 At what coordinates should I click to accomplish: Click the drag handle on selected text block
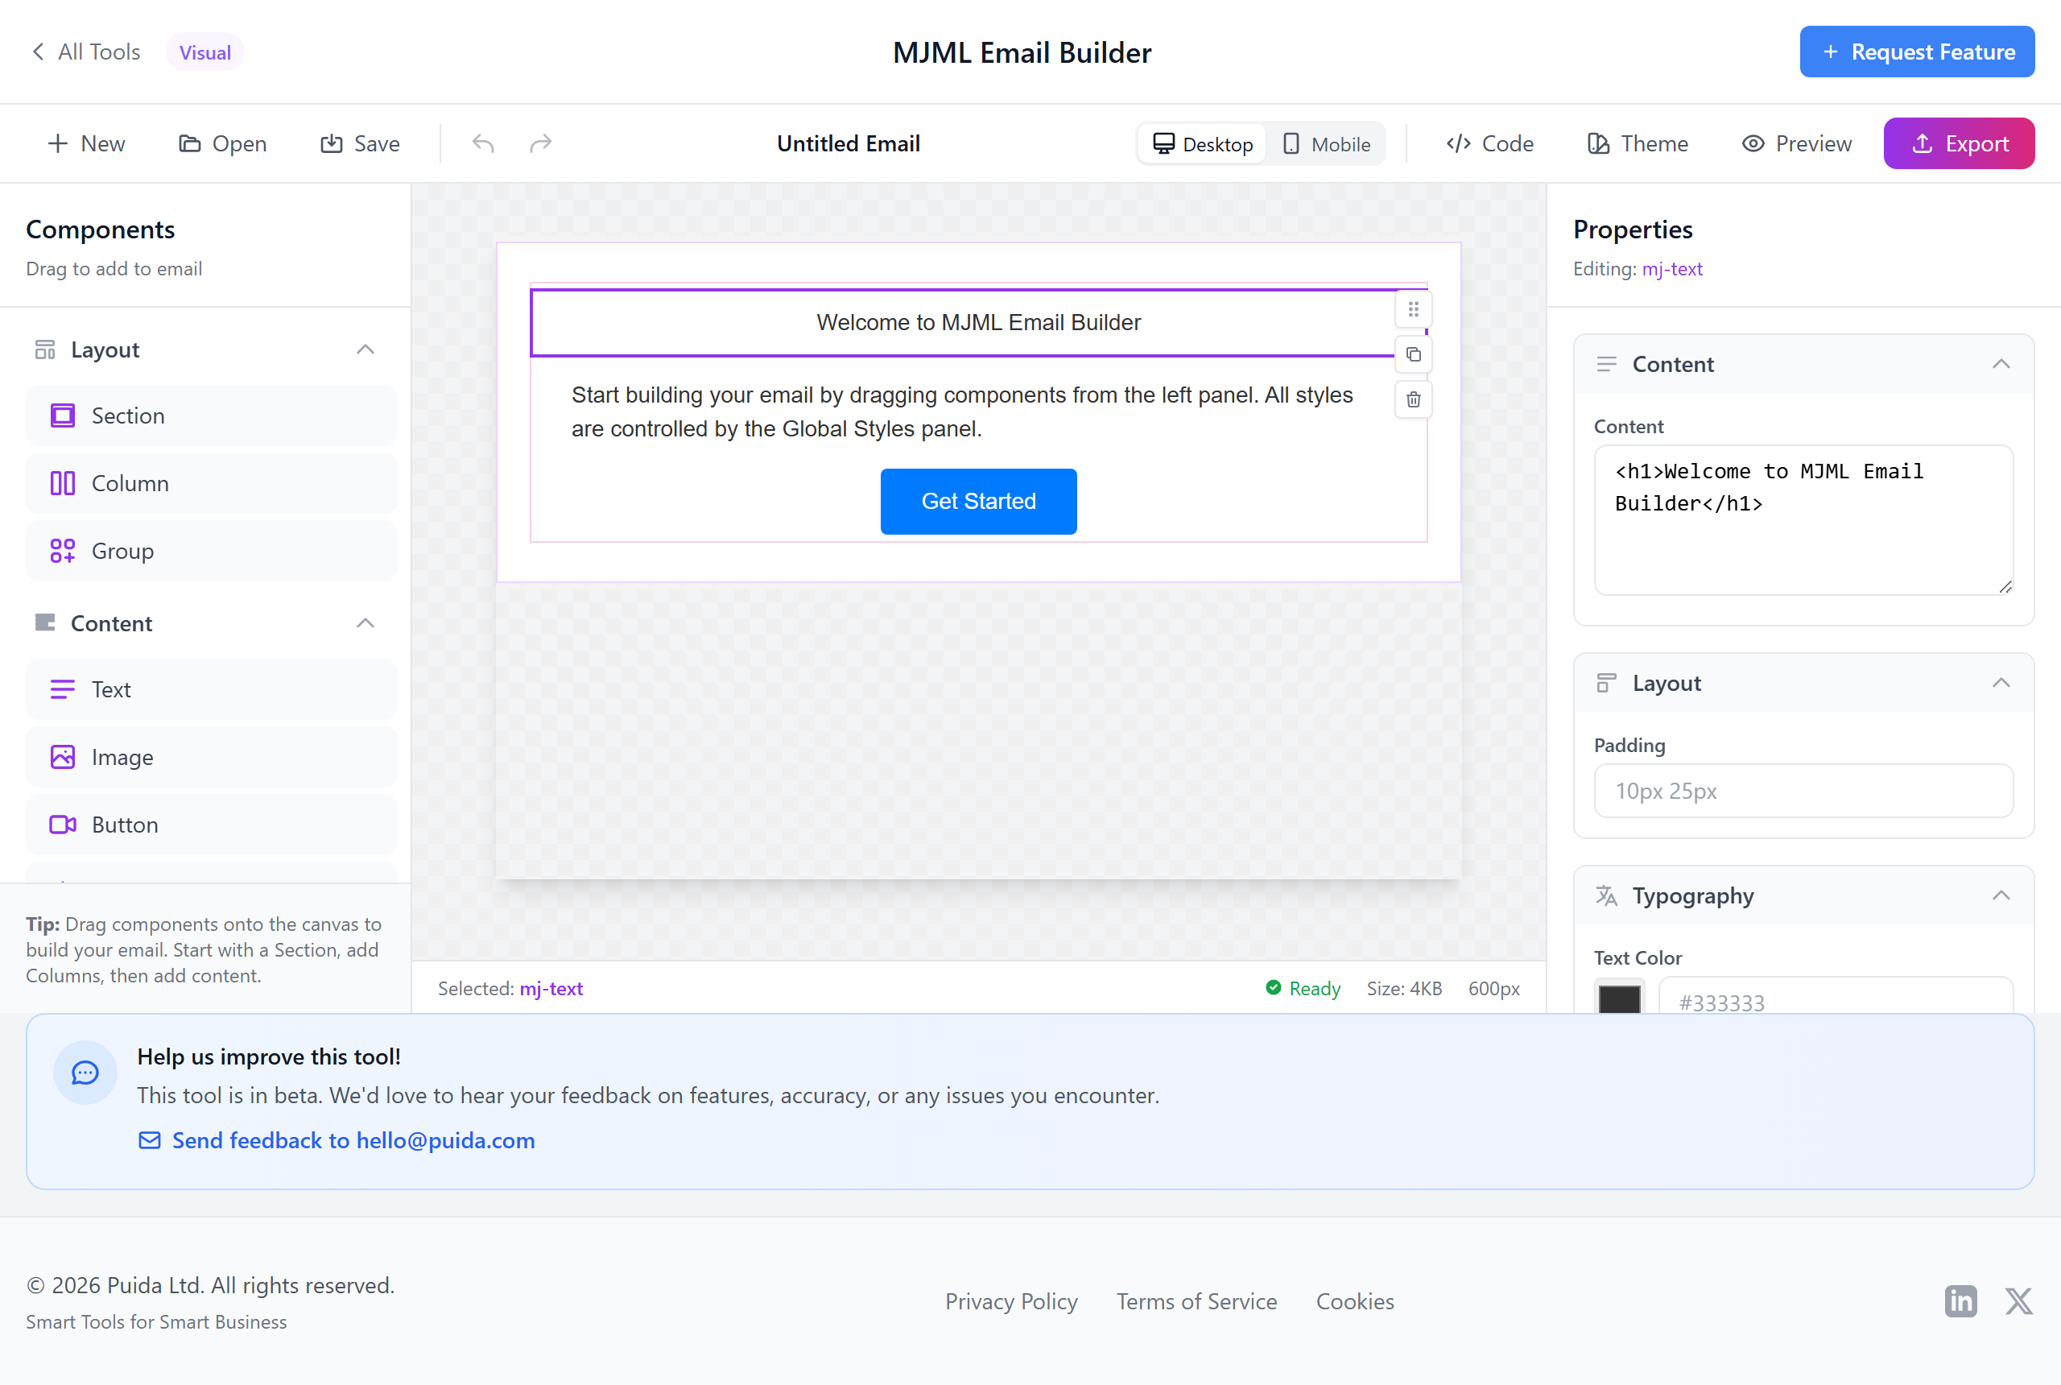(x=1413, y=309)
